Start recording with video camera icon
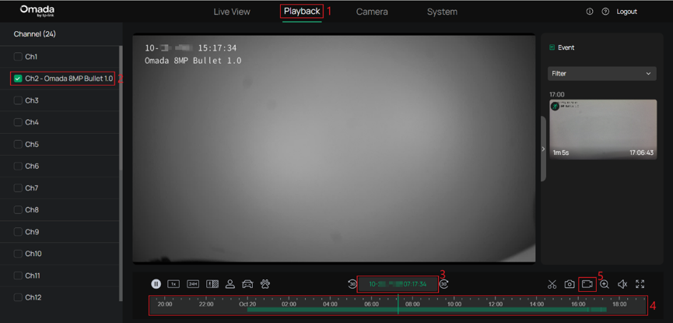Screen dimensions: 673x323 pos(587,284)
